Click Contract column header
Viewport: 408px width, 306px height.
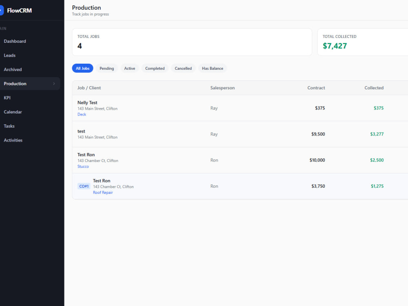pos(316,88)
